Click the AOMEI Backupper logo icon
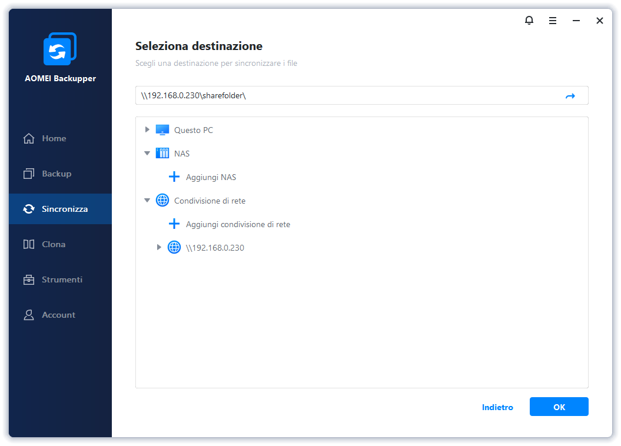Viewport: 621px width, 446px height. (x=60, y=49)
